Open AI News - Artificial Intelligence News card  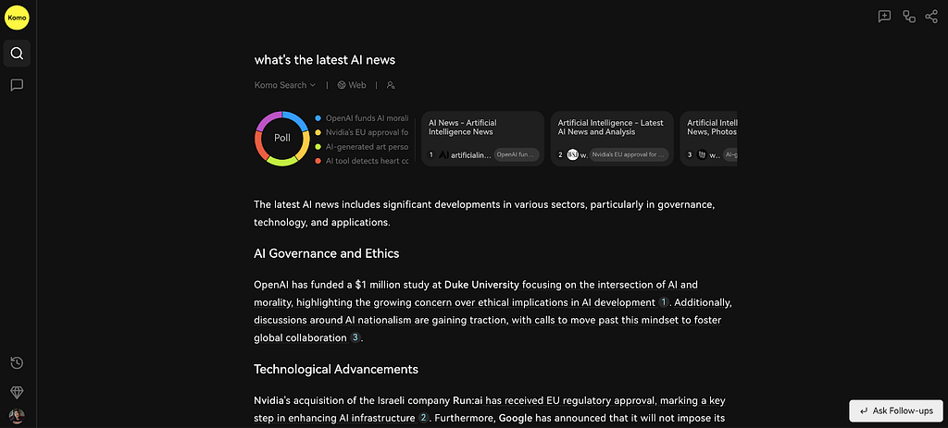[482, 139]
